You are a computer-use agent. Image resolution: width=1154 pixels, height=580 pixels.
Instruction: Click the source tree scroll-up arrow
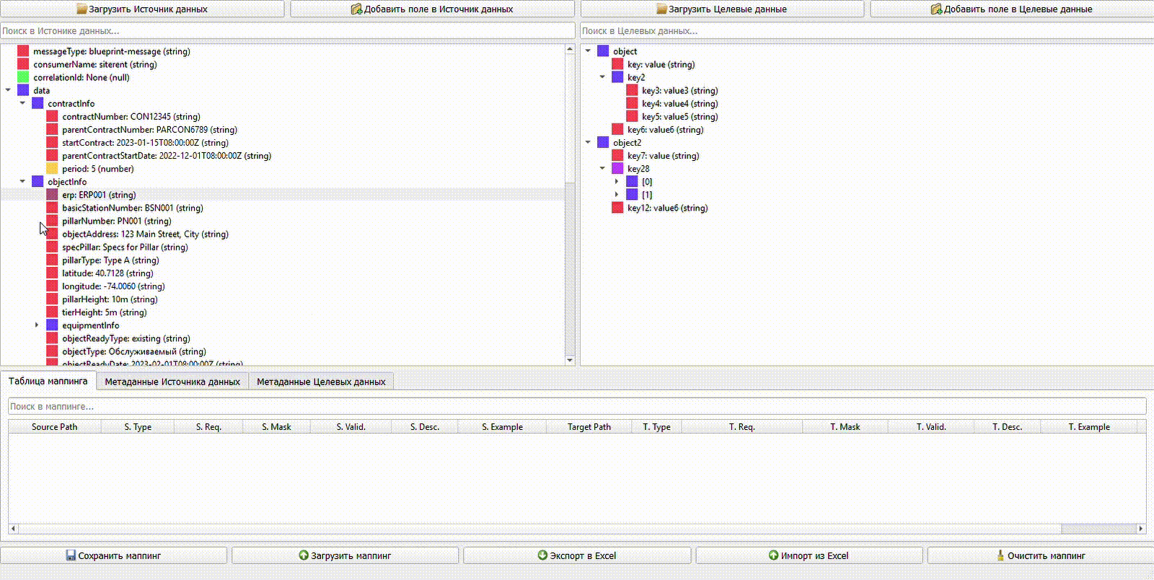point(570,49)
